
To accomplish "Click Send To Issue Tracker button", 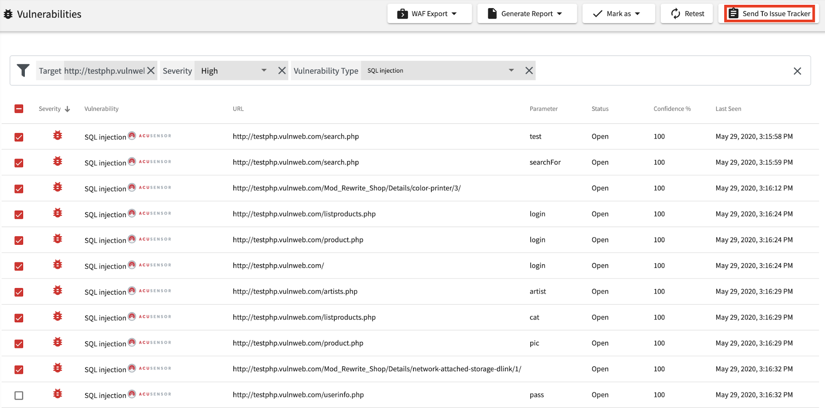I will click(769, 14).
